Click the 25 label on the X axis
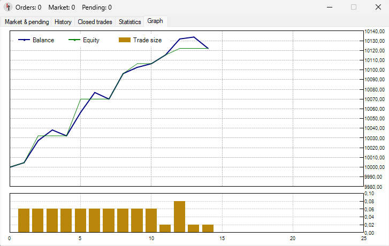Image resolution: width=389 pixels, height=246 pixels. point(363,237)
